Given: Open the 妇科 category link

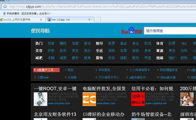Looking at the screenshot, I should 184,51.
